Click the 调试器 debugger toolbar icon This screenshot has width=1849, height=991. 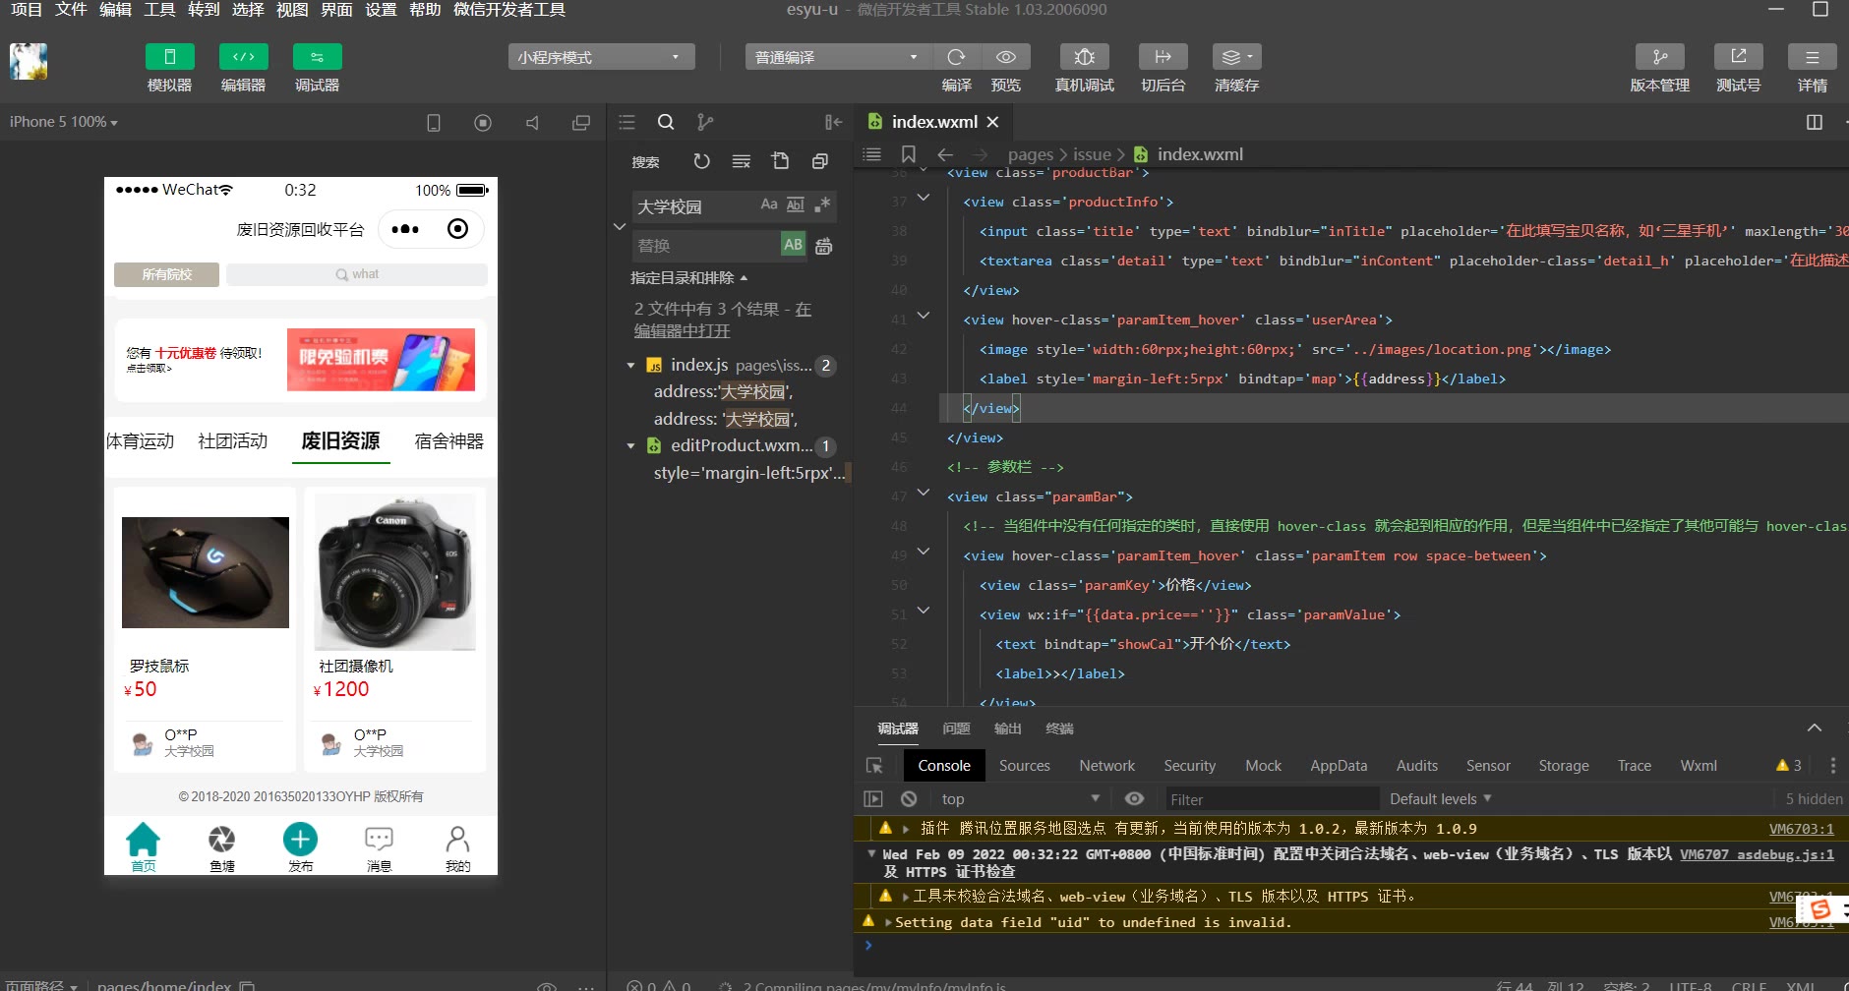point(317,57)
